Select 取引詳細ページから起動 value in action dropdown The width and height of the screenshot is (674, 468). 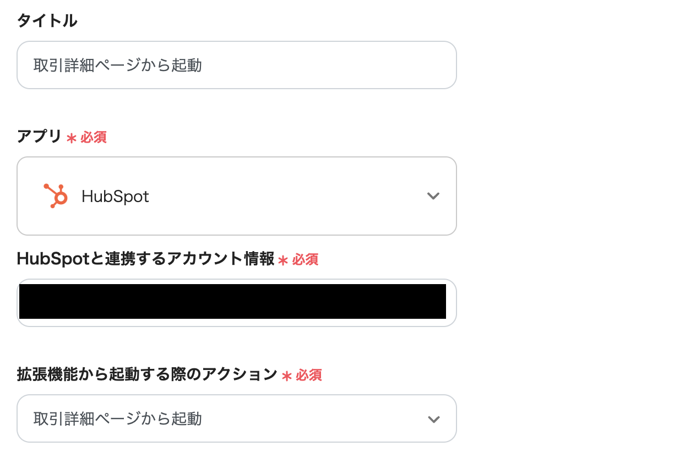point(118,419)
